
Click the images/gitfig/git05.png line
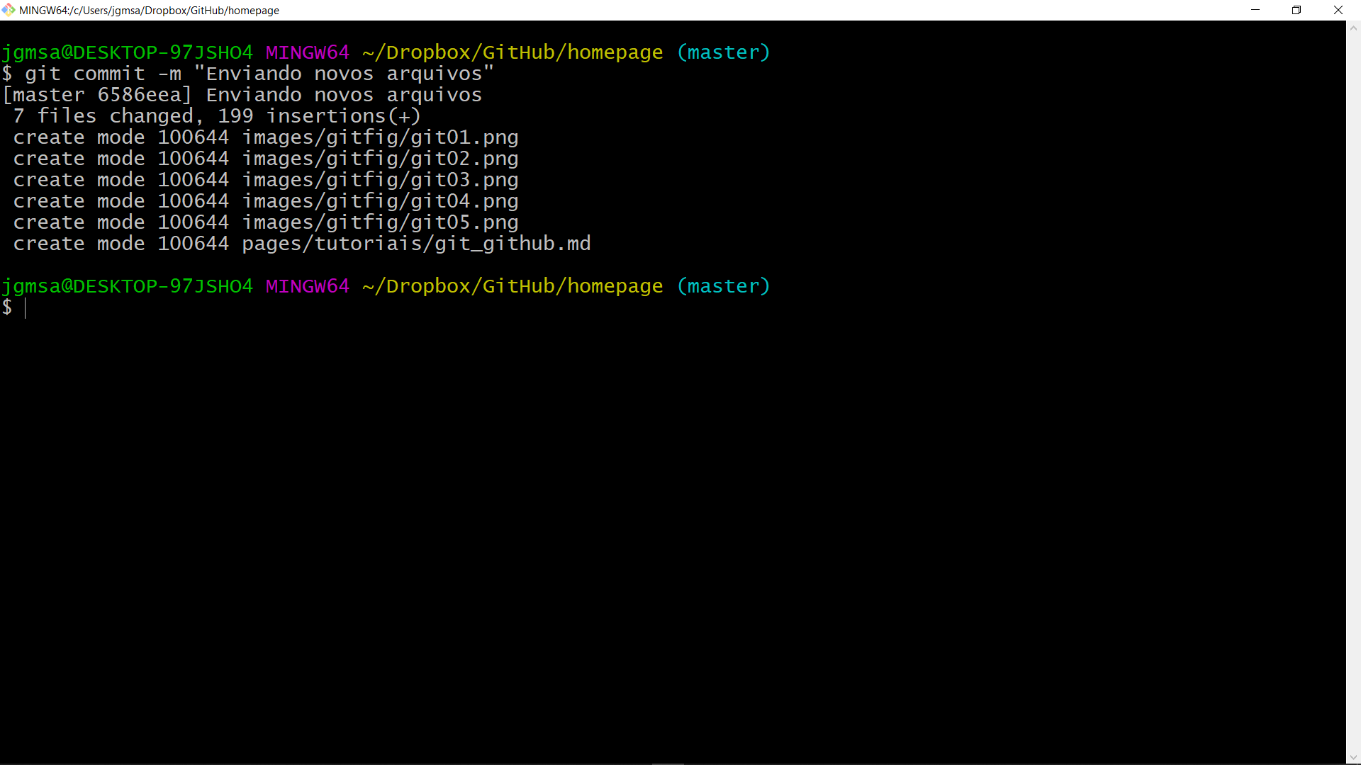tap(266, 222)
